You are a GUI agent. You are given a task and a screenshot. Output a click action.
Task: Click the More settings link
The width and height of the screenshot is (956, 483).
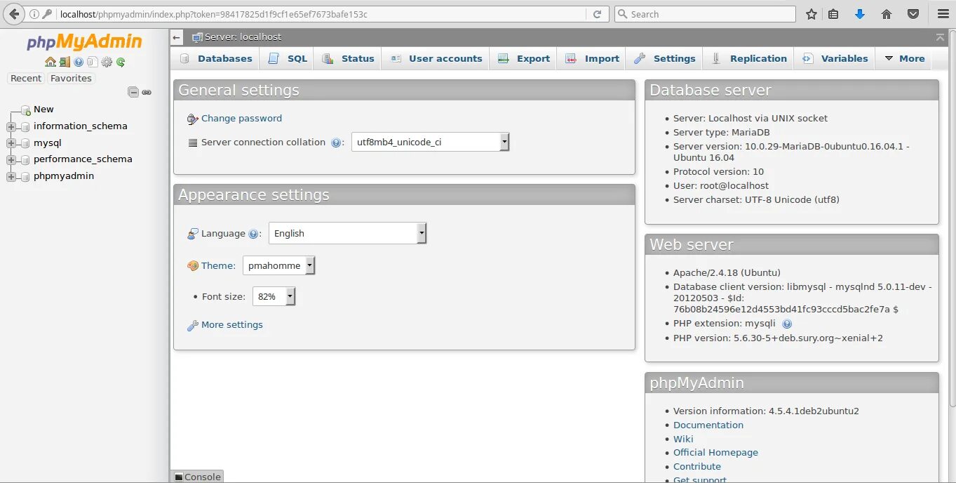coord(231,325)
